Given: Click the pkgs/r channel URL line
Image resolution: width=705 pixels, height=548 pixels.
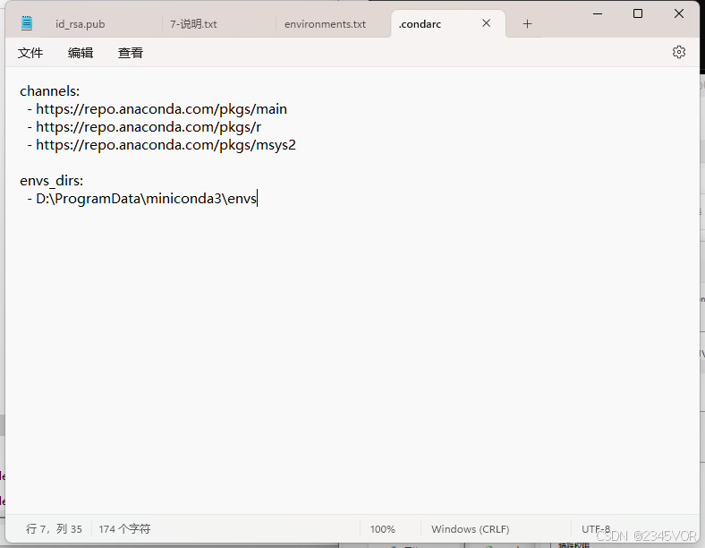Looking at the screenshot, I should click(x=144, y=127).
